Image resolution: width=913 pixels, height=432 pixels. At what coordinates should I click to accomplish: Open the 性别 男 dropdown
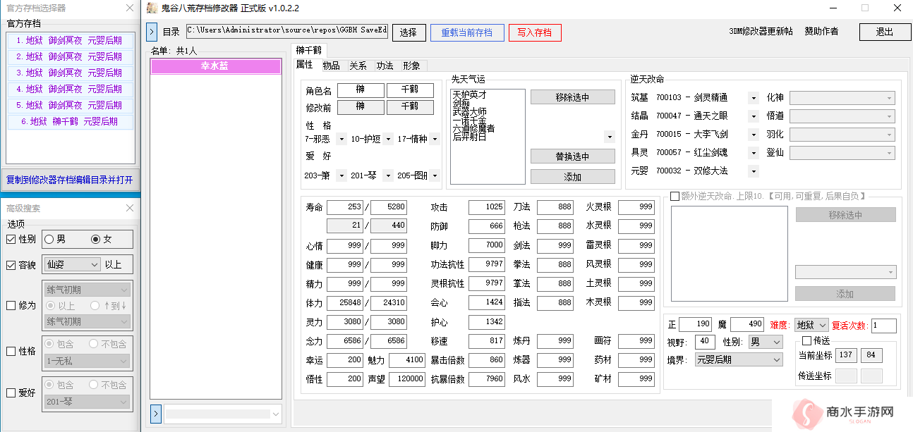[765, 342]
